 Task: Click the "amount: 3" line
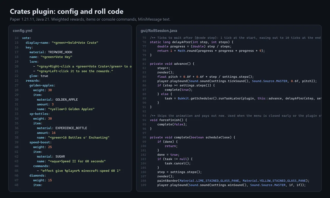(x=45, y=104)
